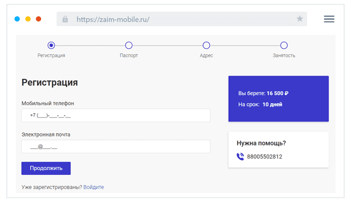Select the Регистрация step circle

(51, 45)
